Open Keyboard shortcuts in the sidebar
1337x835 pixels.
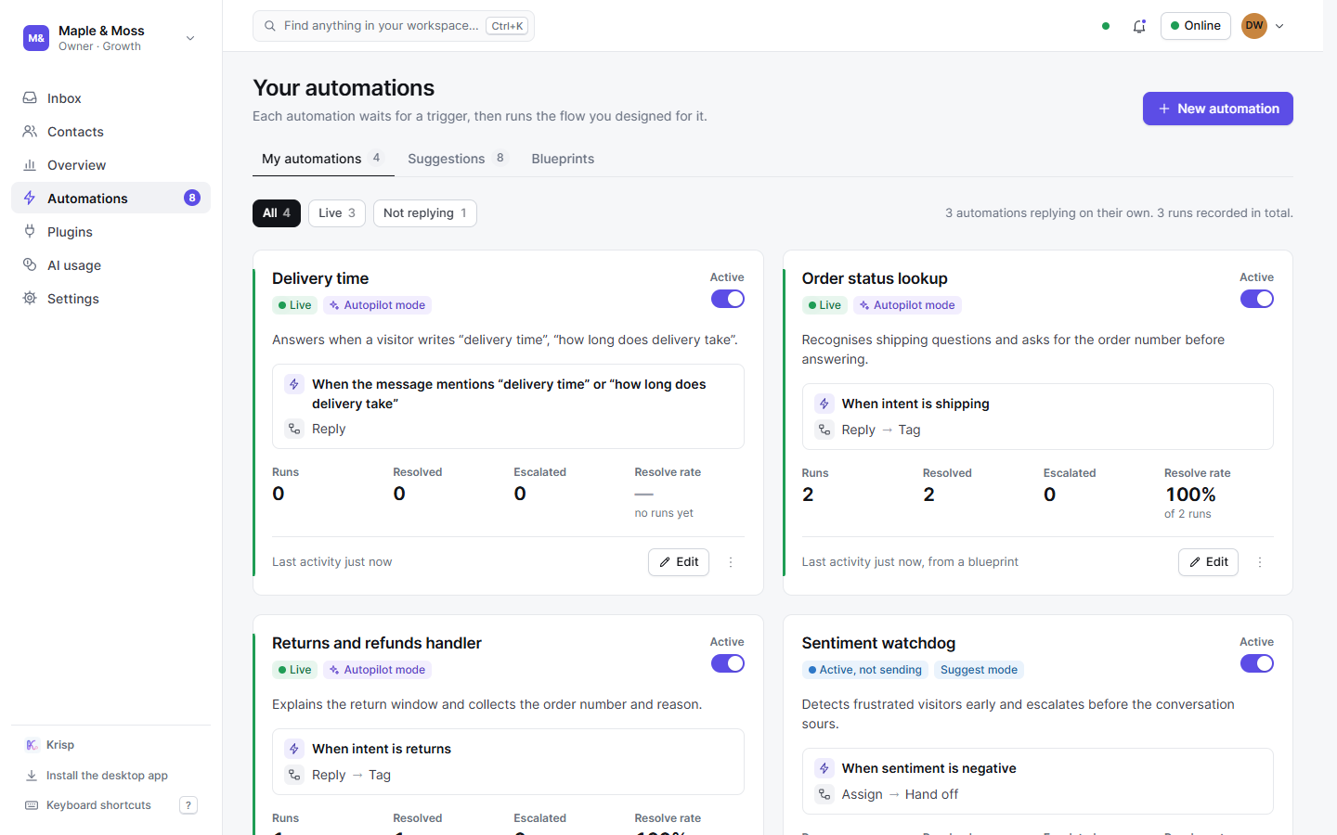point(110,805)
